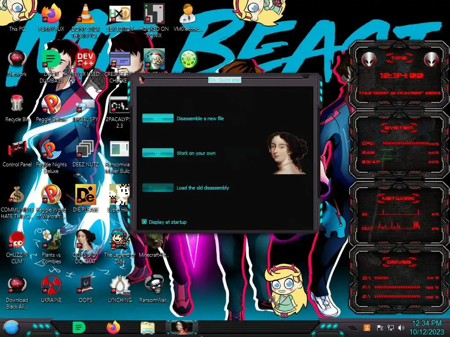The height and width of the screenshot is (337, 450).
Task: Select the green lime-slice desktop icon
Action: tap(188, 60)
